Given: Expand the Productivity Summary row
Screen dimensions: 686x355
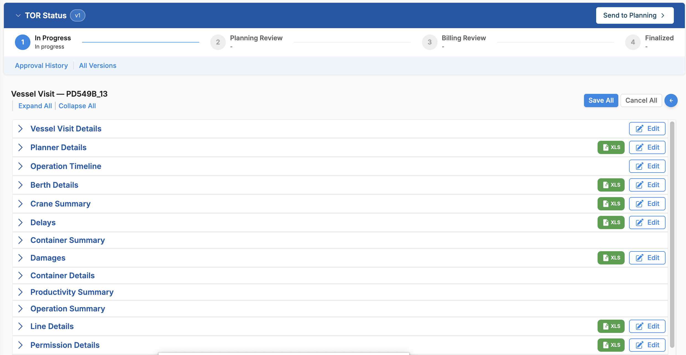Looking at the screenshot, I should 20,292.
